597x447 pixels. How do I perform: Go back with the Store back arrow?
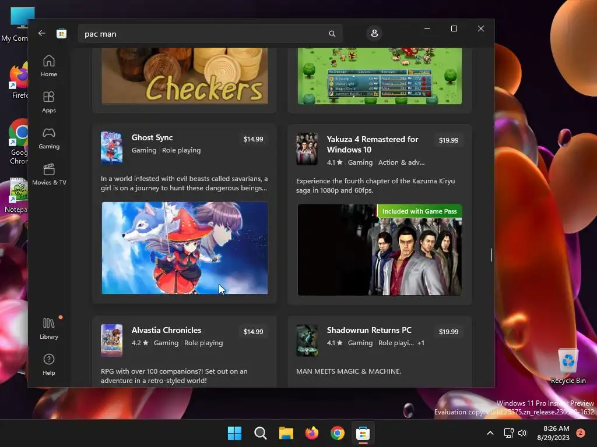pyautogui.click(x=41, y=33)
